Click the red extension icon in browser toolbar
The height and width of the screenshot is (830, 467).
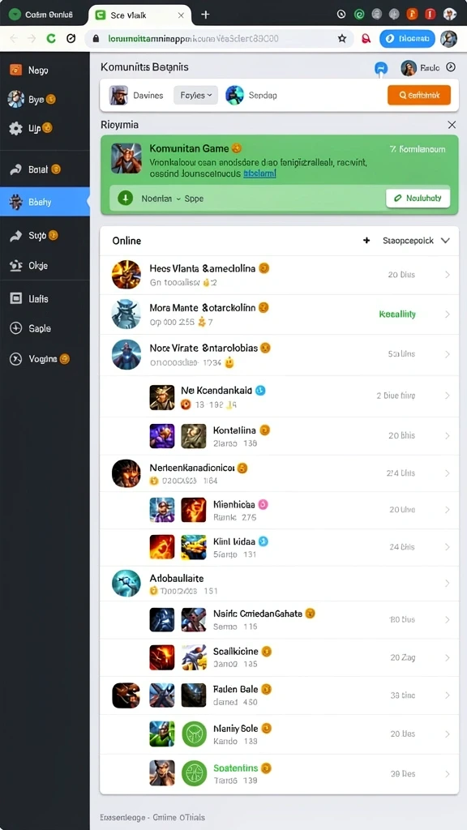tap(366, 38)
